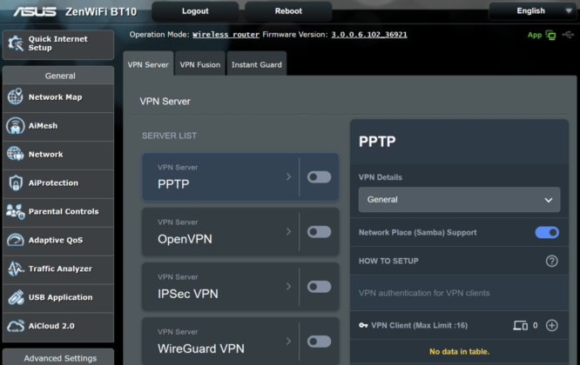Click the network status icon beside App
The width and height of the screenshot is (580, 365).
click(x=550, y=35)
